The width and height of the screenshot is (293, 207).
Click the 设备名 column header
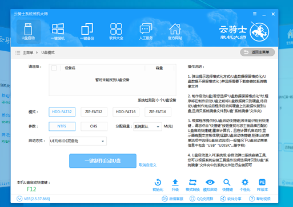point(70,68)
